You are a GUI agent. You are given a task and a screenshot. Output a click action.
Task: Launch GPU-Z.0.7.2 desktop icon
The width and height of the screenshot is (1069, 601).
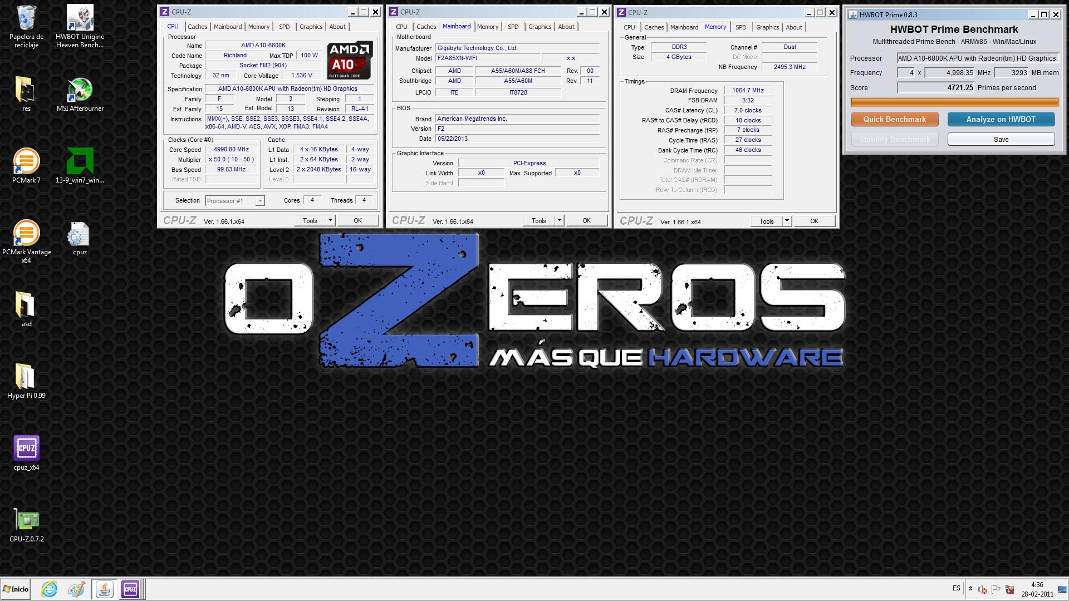(x=26, y=524)
